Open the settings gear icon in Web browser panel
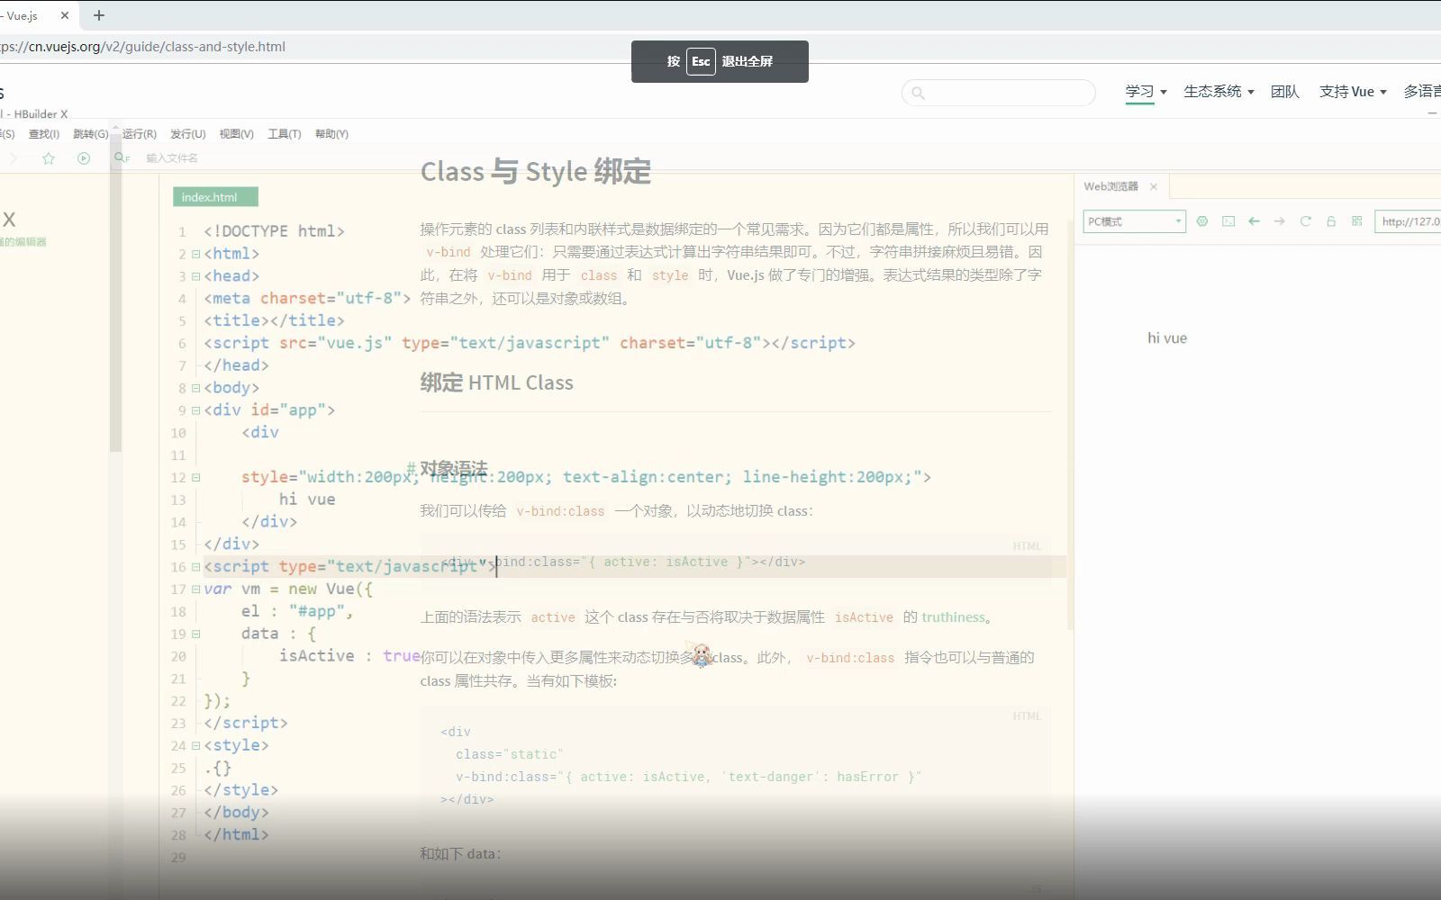 click(x=1202, y=221)
